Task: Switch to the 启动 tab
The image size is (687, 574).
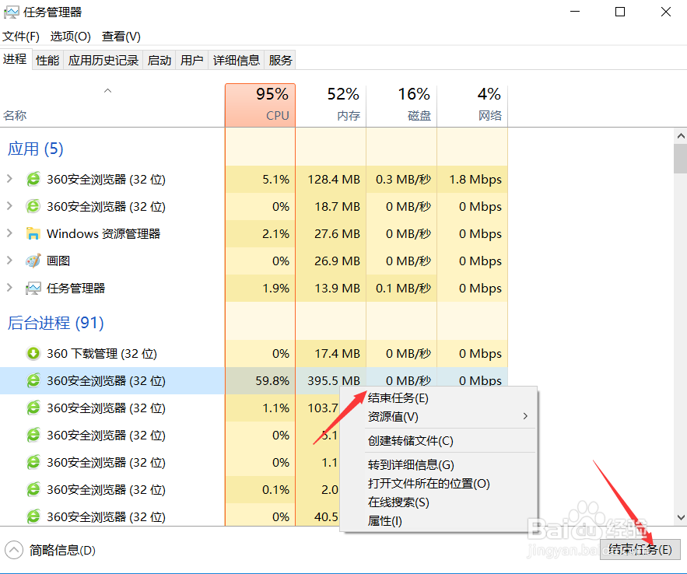Action: point(159,60)
